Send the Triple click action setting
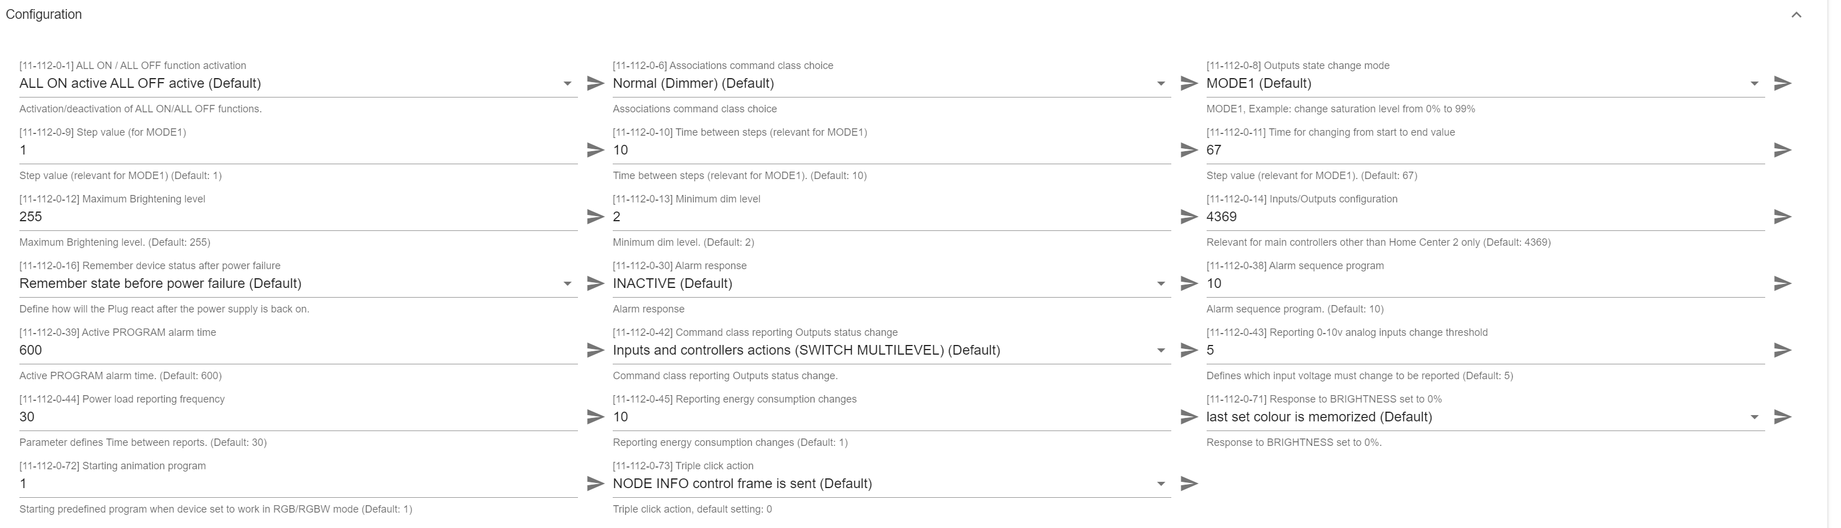This screenshot has width=1841, height=528. coord(1188,484)
